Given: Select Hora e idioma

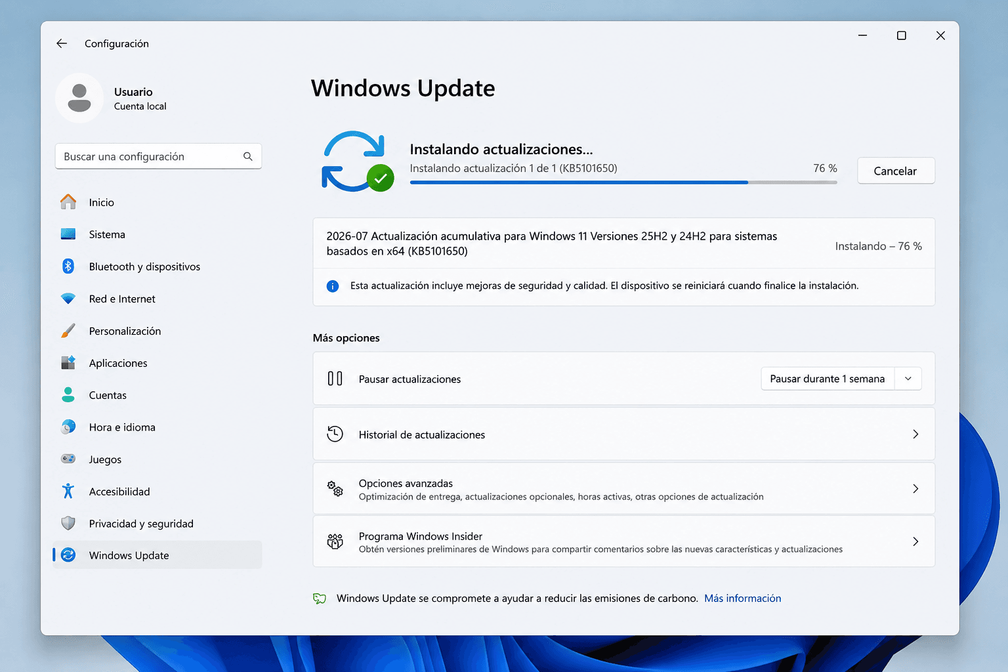Looking at the screenshot, I should pos(157,427).
